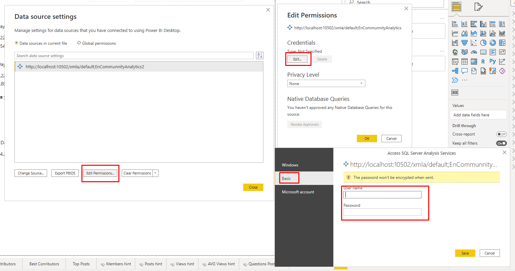Viewport: 515px width, 271px height.
Task: Select the Slicer visual
Action: click(x=455, y=62)
